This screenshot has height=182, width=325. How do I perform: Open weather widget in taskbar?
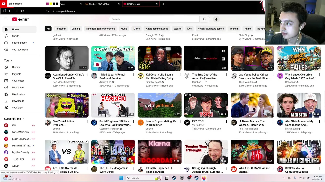[x=12, y=178]
